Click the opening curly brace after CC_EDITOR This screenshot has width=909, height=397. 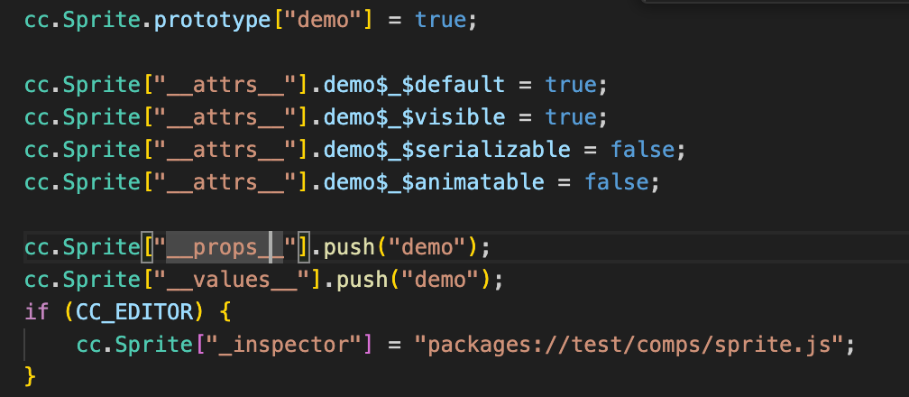tap(225, 312)
